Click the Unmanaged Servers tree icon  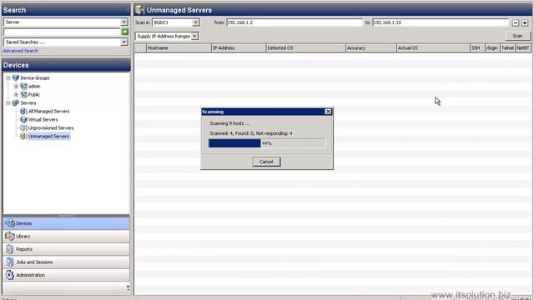[23, 137]
